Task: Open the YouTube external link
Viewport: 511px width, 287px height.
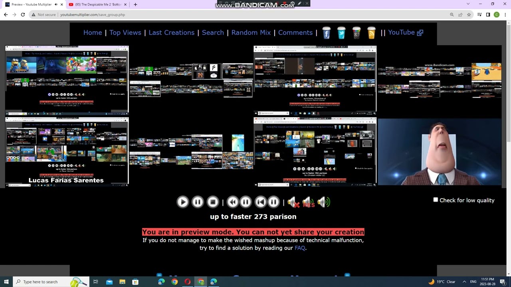Action: (x=406, y=33)
